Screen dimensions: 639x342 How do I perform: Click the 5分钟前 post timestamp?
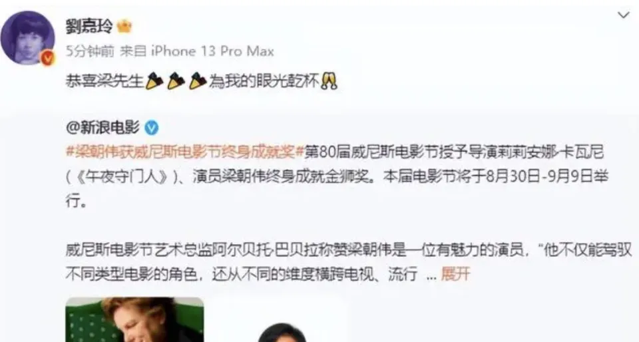90,51
